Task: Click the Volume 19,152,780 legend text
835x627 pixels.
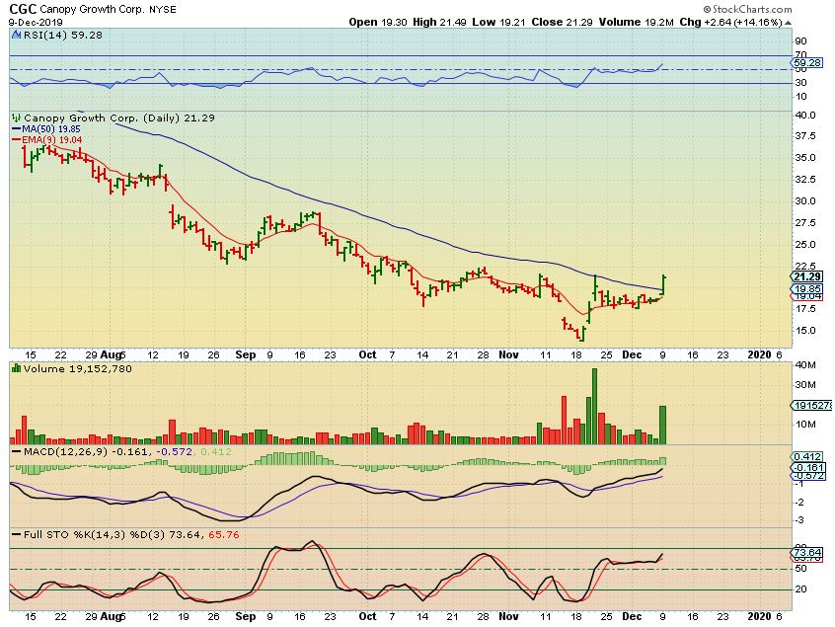Action: point(78,368)
